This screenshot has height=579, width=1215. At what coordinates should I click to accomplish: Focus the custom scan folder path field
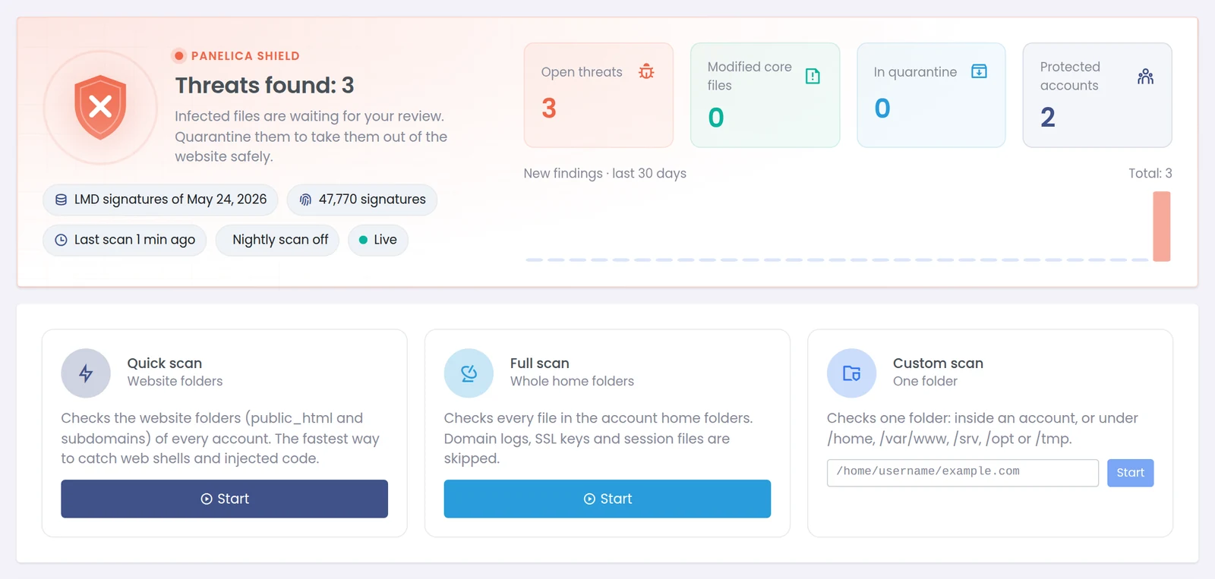click(963, 473)
